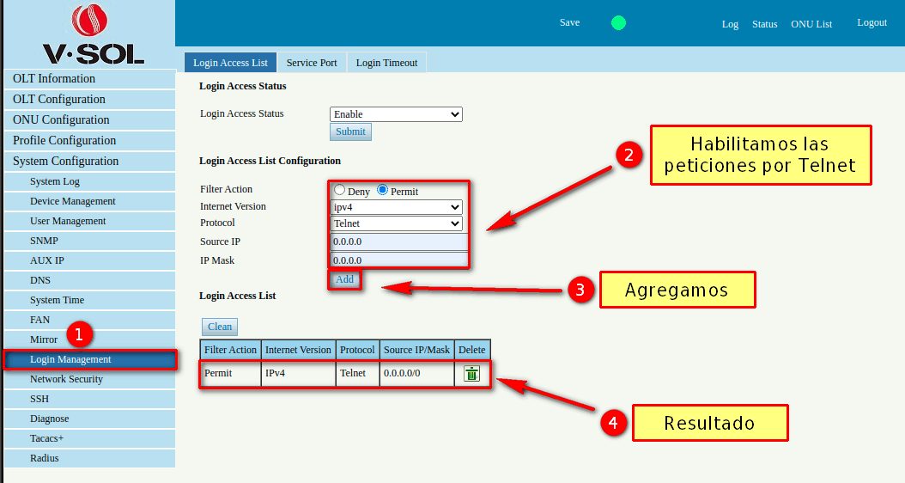Open the Login Timeout tab
Image resolution: width=905 pixels, height=483 pixels.
[x=386, y=63]
